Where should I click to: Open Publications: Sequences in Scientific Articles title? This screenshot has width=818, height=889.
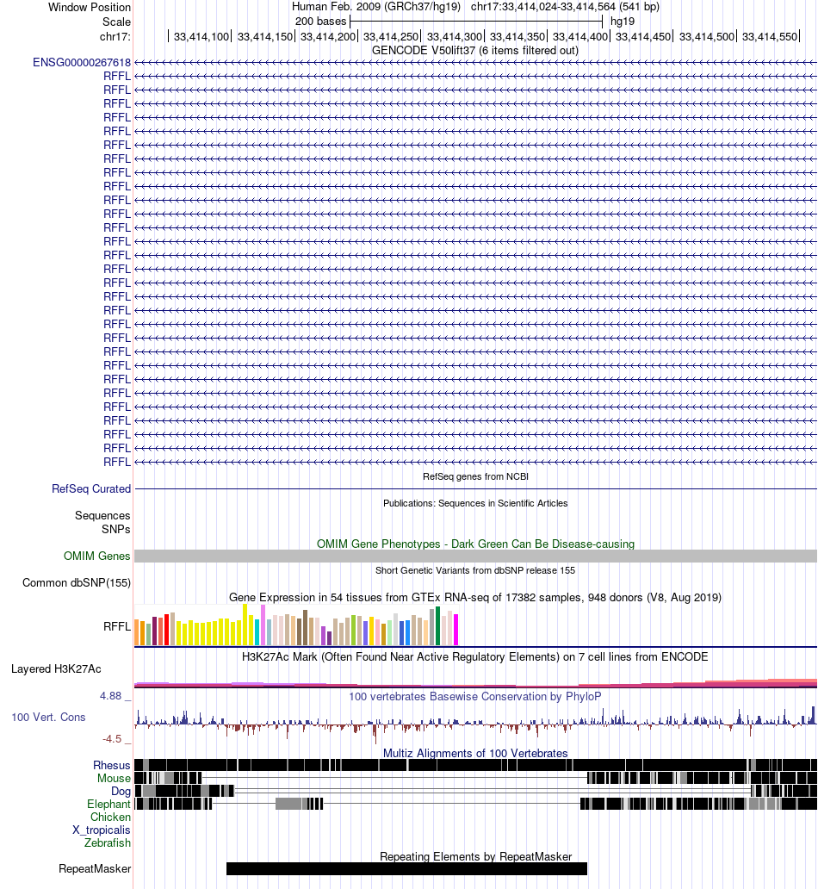(475, 503)
